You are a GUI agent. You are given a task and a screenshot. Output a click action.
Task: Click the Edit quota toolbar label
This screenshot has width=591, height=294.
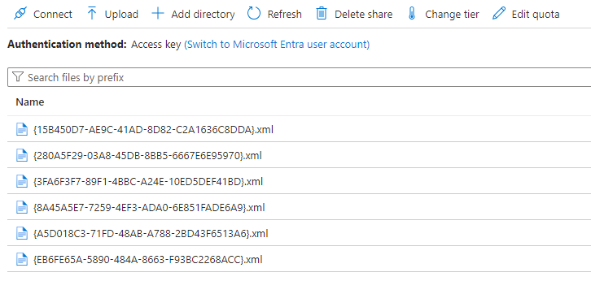pyautogui.click(x=536, y=15)
